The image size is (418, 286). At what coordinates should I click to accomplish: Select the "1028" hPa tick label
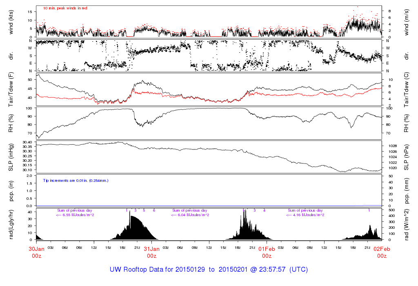coord(393,146)
